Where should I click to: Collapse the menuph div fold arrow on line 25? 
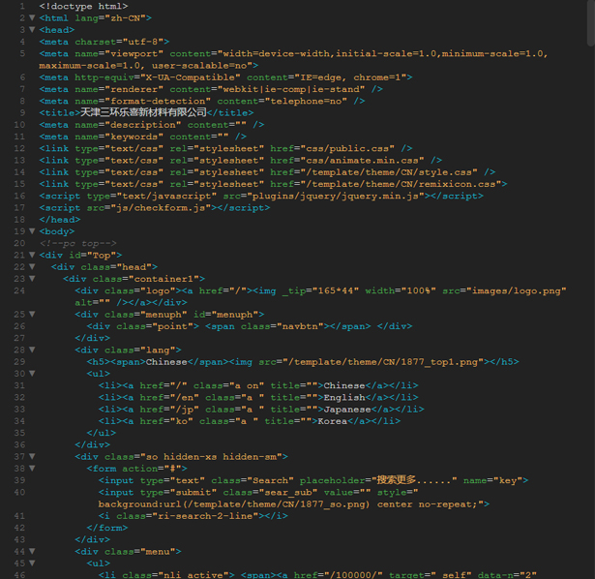point(32,315)
